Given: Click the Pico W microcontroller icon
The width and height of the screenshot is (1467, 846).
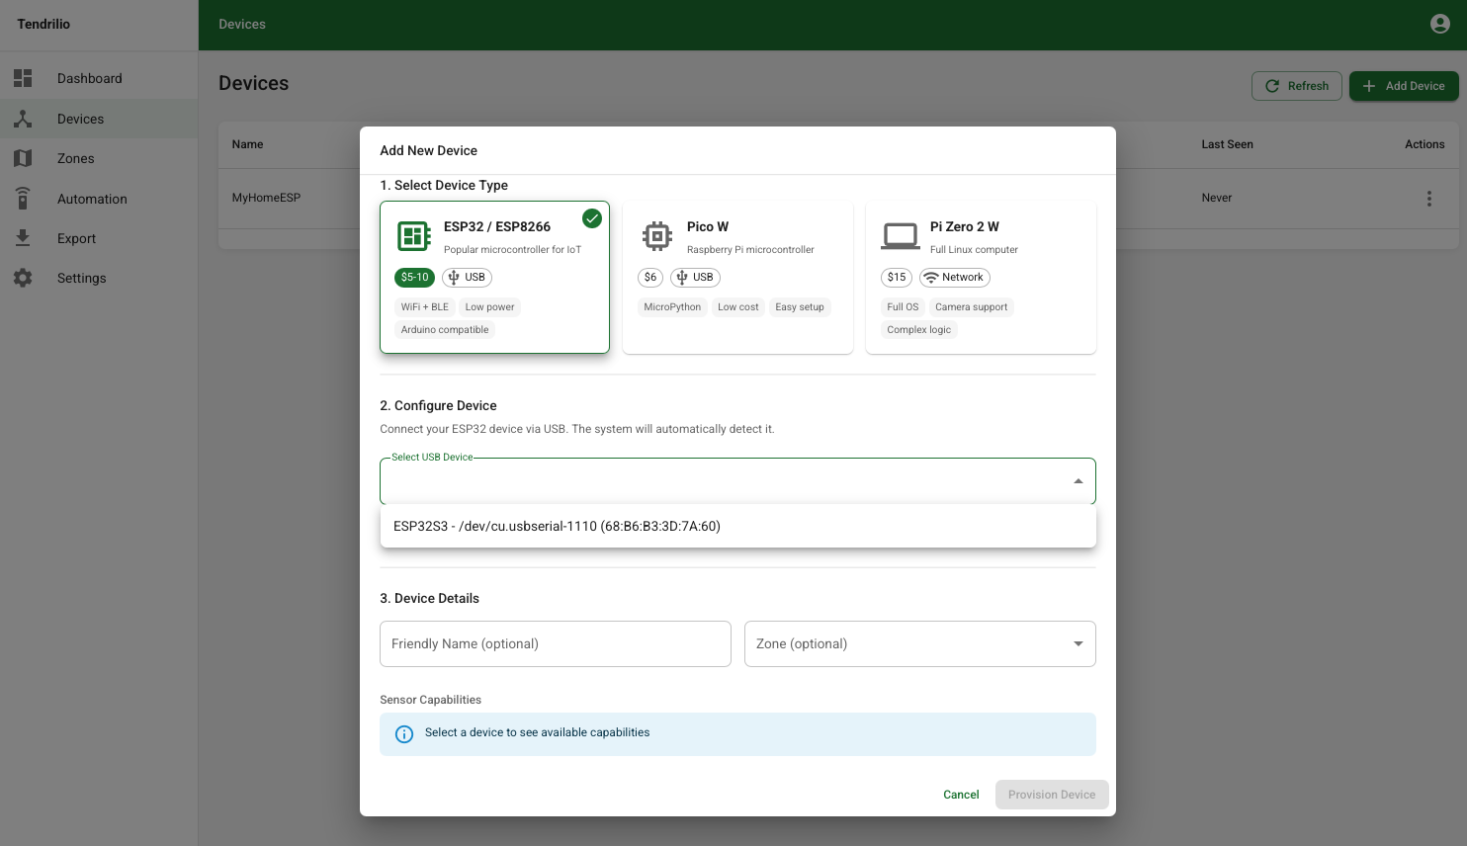Looking at the screenshot, I should [656, 236].
